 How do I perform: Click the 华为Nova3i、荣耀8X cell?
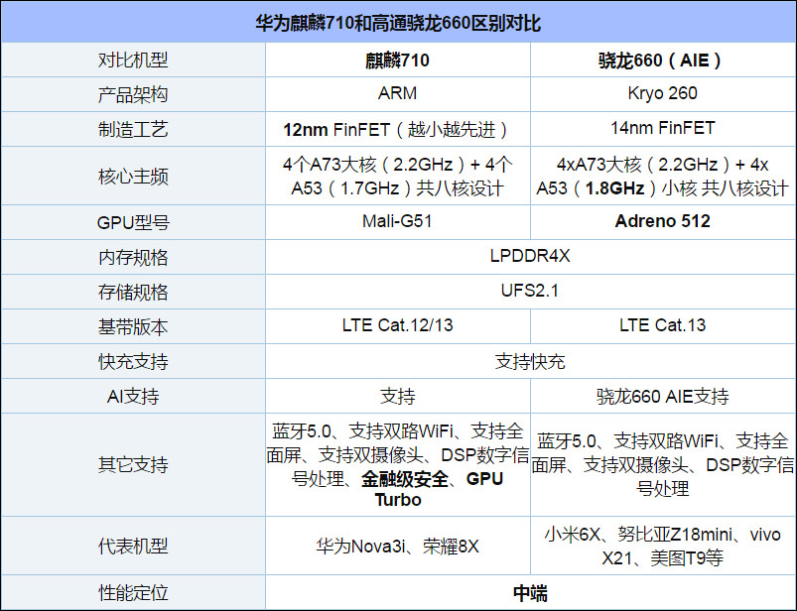397,547
